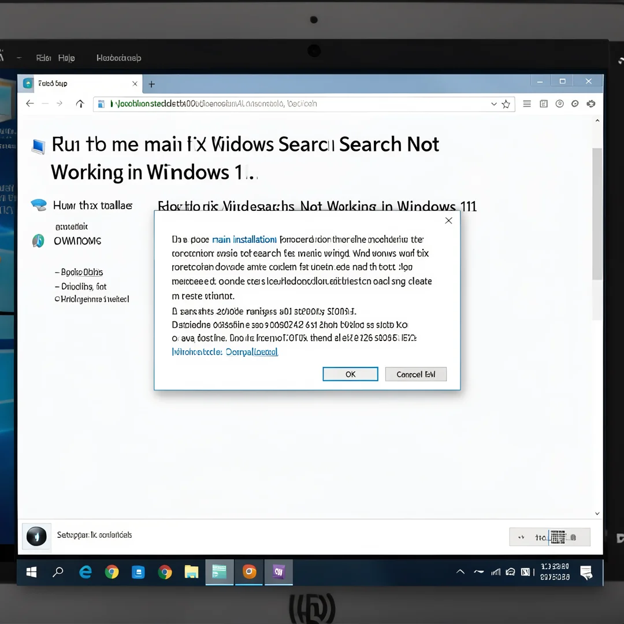The height and width of the screenshot is (624, 624).
Task: Click the star favorite icon in address bar
Action: coord(506,104)
